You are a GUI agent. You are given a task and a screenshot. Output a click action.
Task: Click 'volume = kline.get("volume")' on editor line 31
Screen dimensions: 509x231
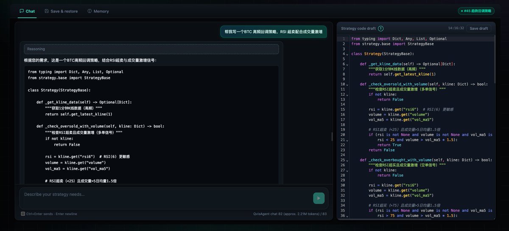coord(399,191)
